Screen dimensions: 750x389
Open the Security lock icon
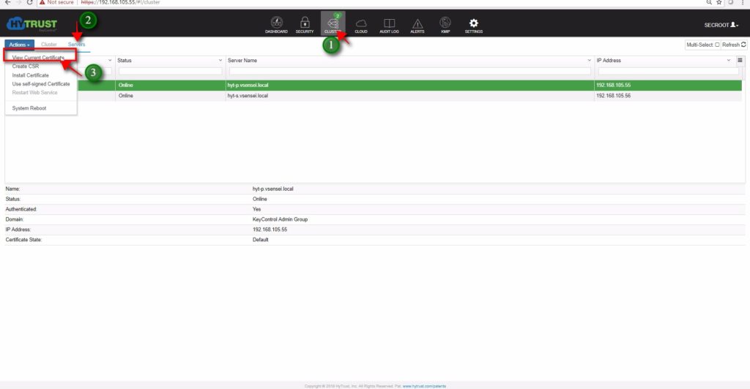pyautogui.click(x=304, y=26)
